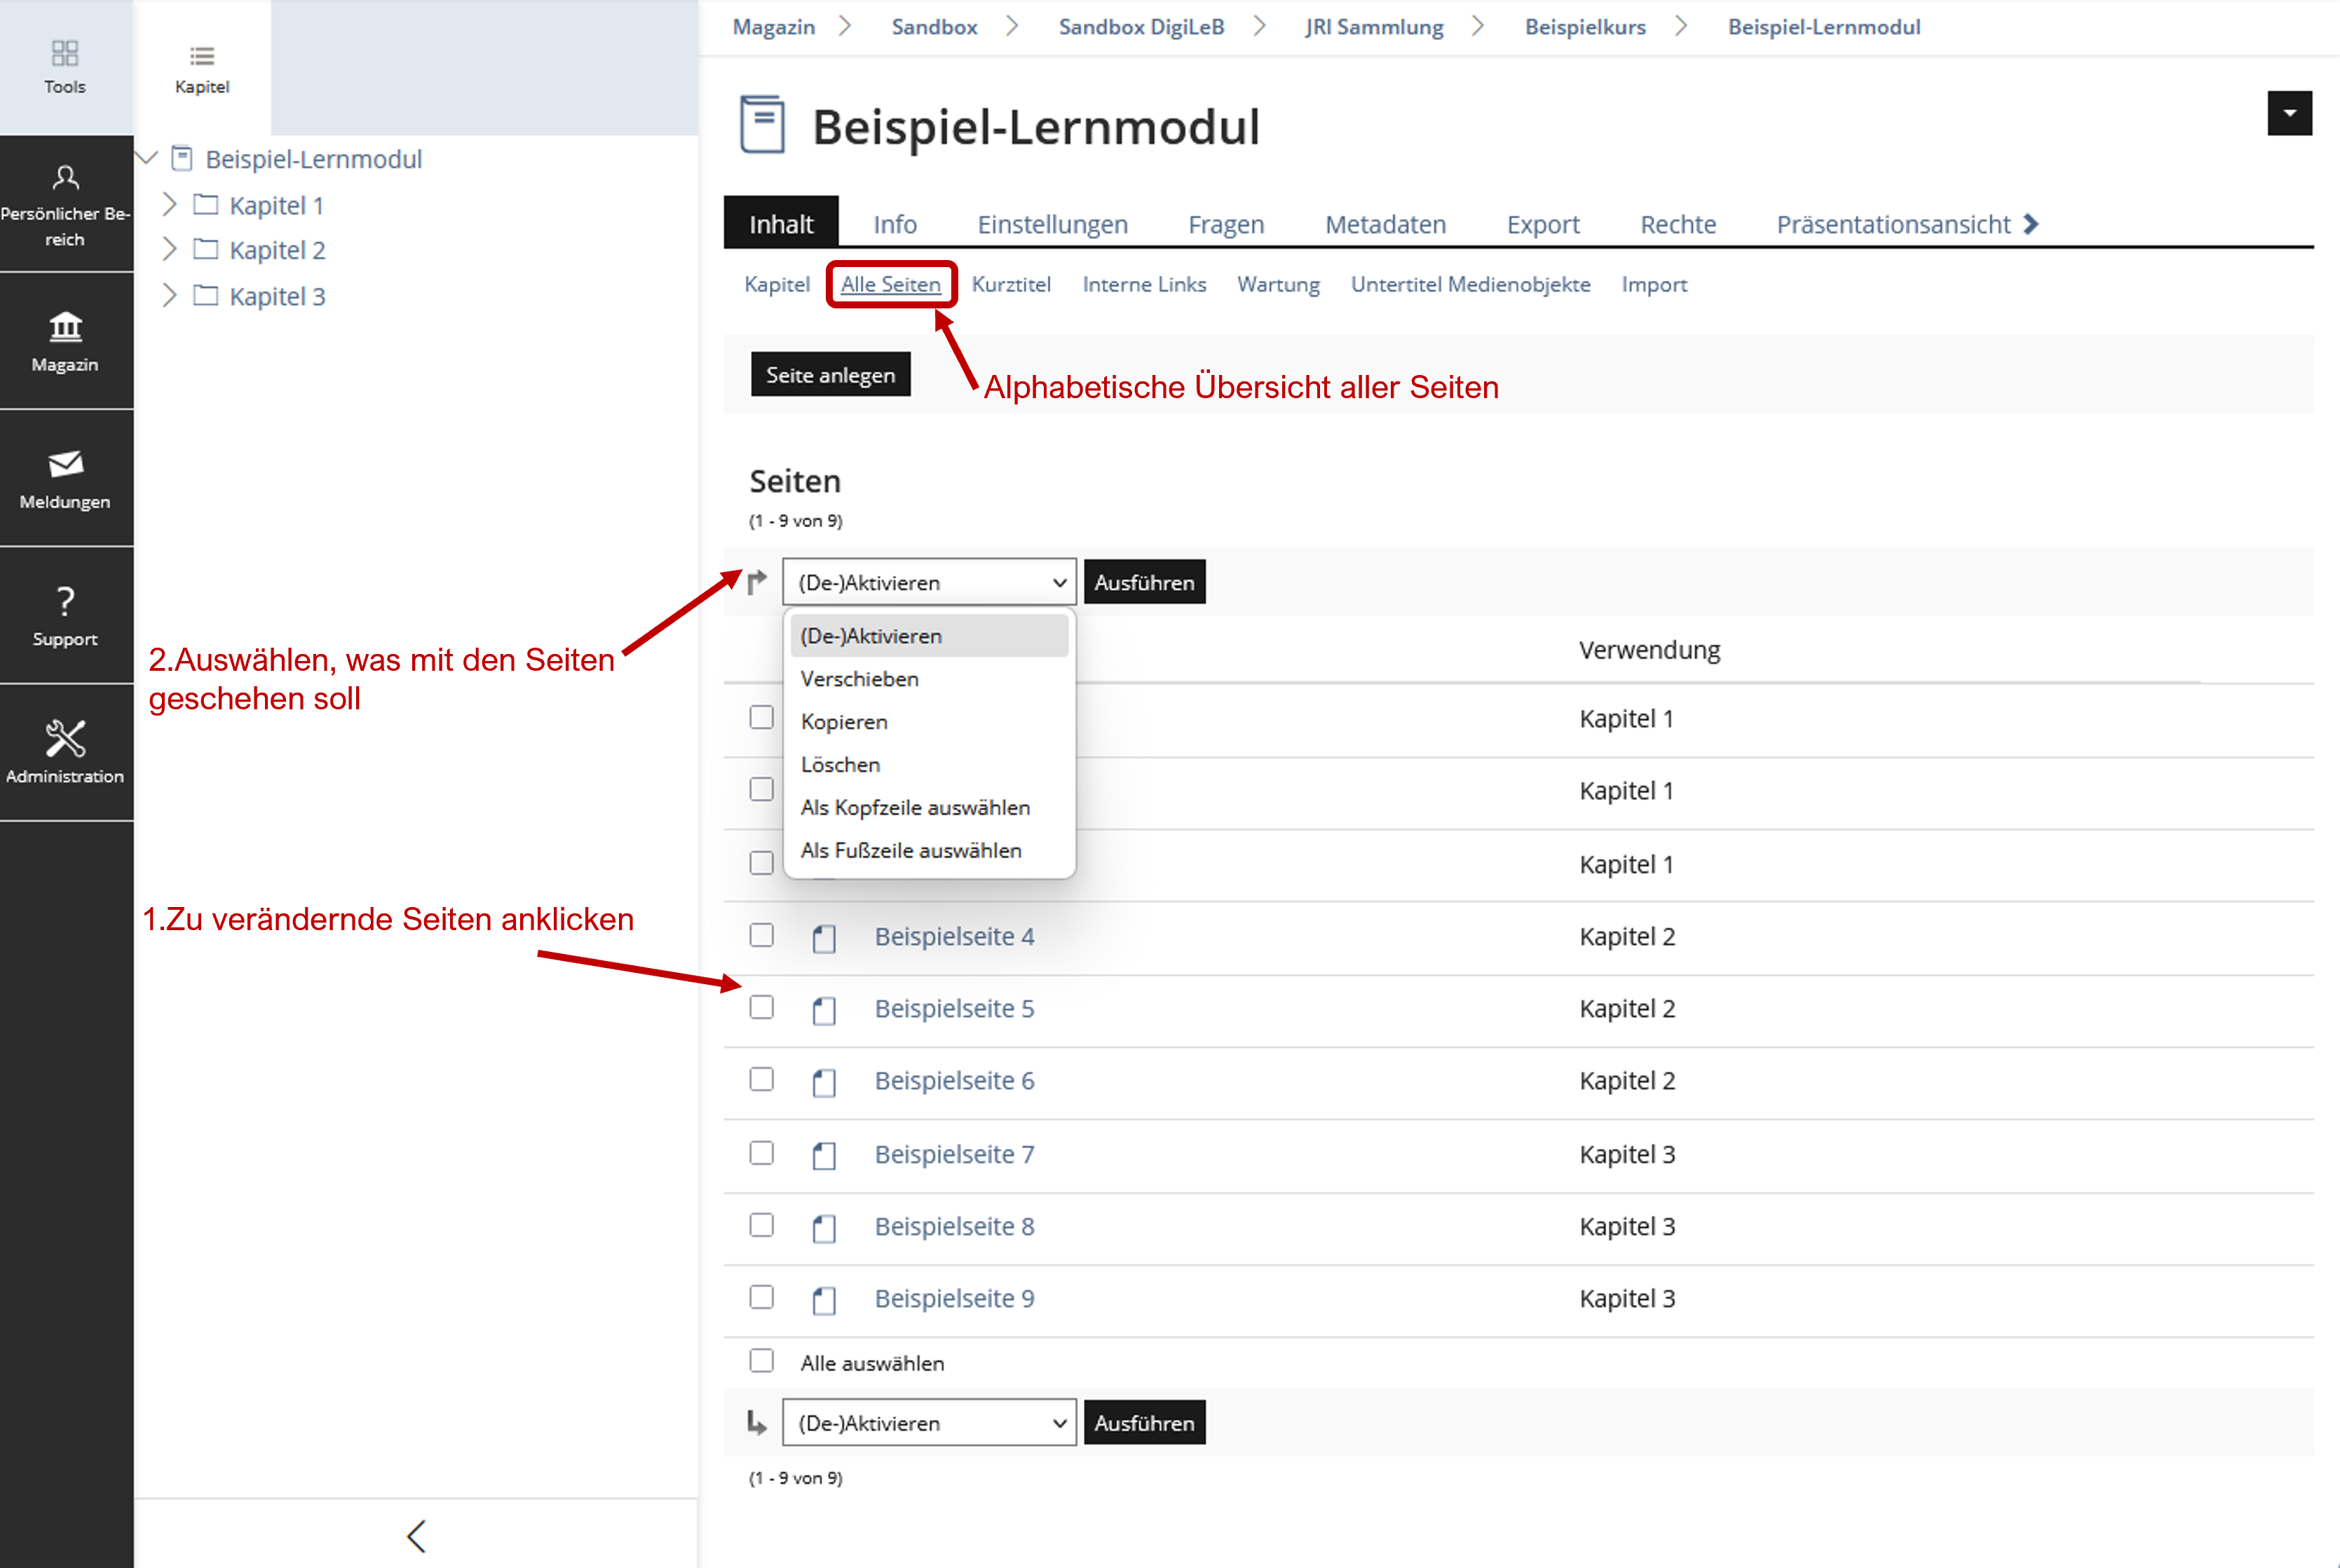Switch to the Einstellungen tab
2340x1568 pixels.
pos(1052,224)
